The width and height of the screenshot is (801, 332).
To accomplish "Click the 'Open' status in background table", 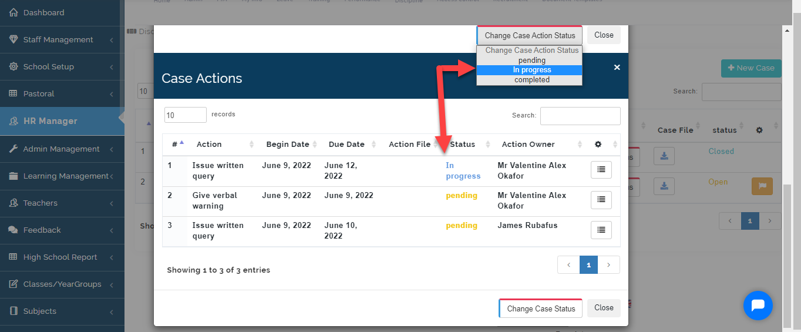I will pos(718,182).
